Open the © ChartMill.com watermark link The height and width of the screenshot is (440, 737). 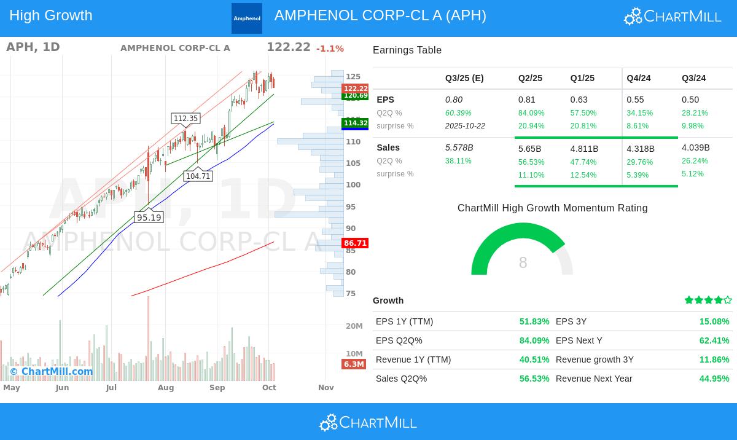click(x=51, y=371)
